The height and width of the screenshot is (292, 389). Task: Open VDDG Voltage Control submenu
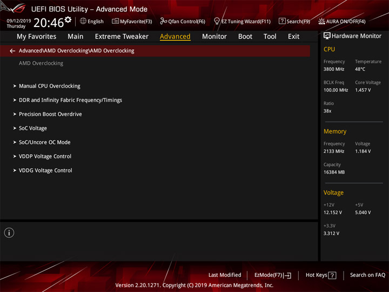point(45,170)
